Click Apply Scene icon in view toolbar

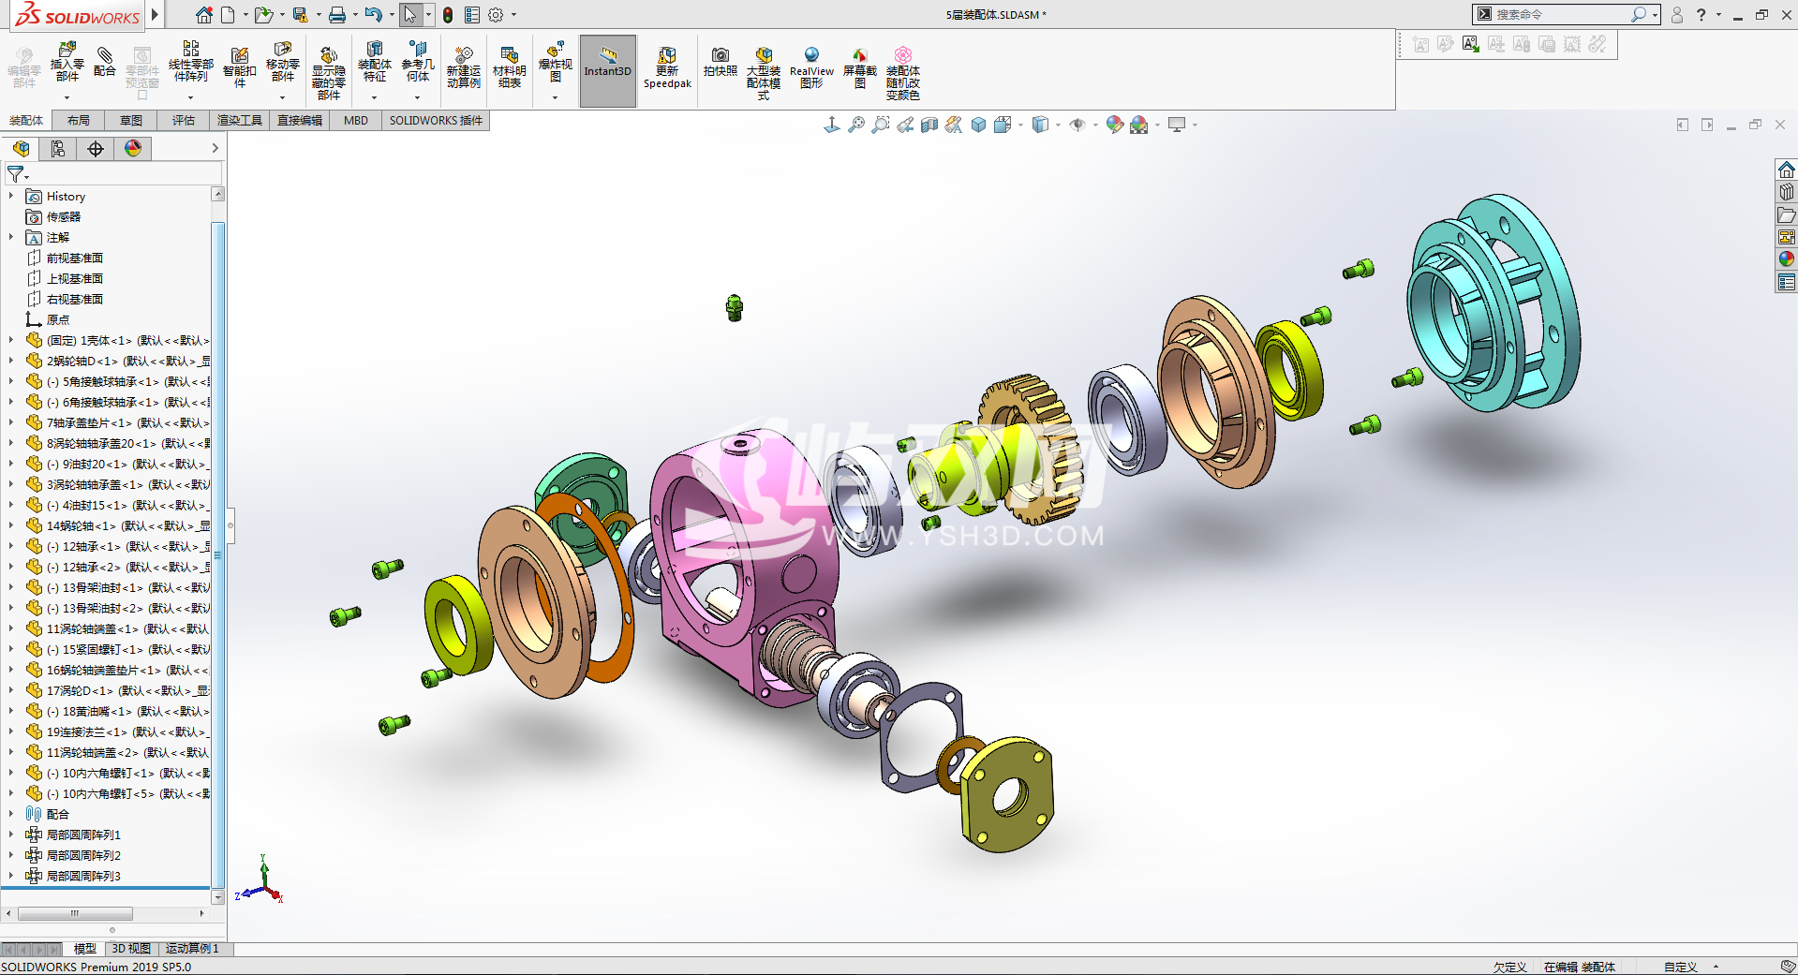(1138, 125)
